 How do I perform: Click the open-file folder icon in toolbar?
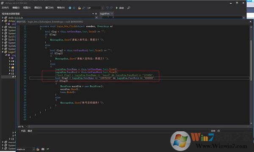(x=80, y=8)
